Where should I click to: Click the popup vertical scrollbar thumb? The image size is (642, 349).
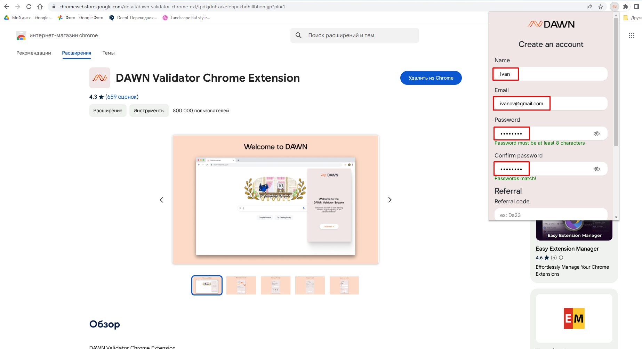click(x=616, y=82)
